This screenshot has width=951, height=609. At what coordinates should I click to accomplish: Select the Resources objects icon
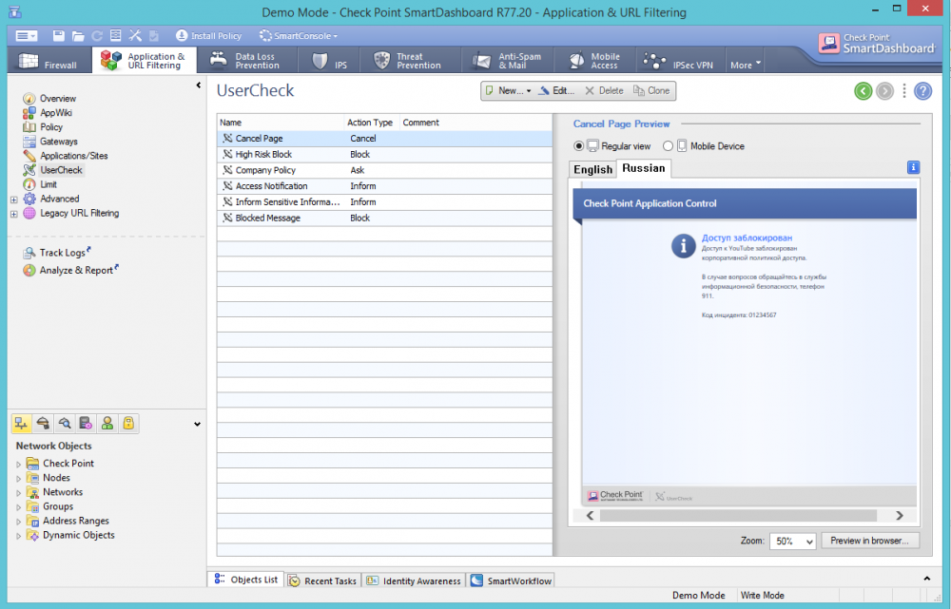pyautogui.click(x=65, y=423)
